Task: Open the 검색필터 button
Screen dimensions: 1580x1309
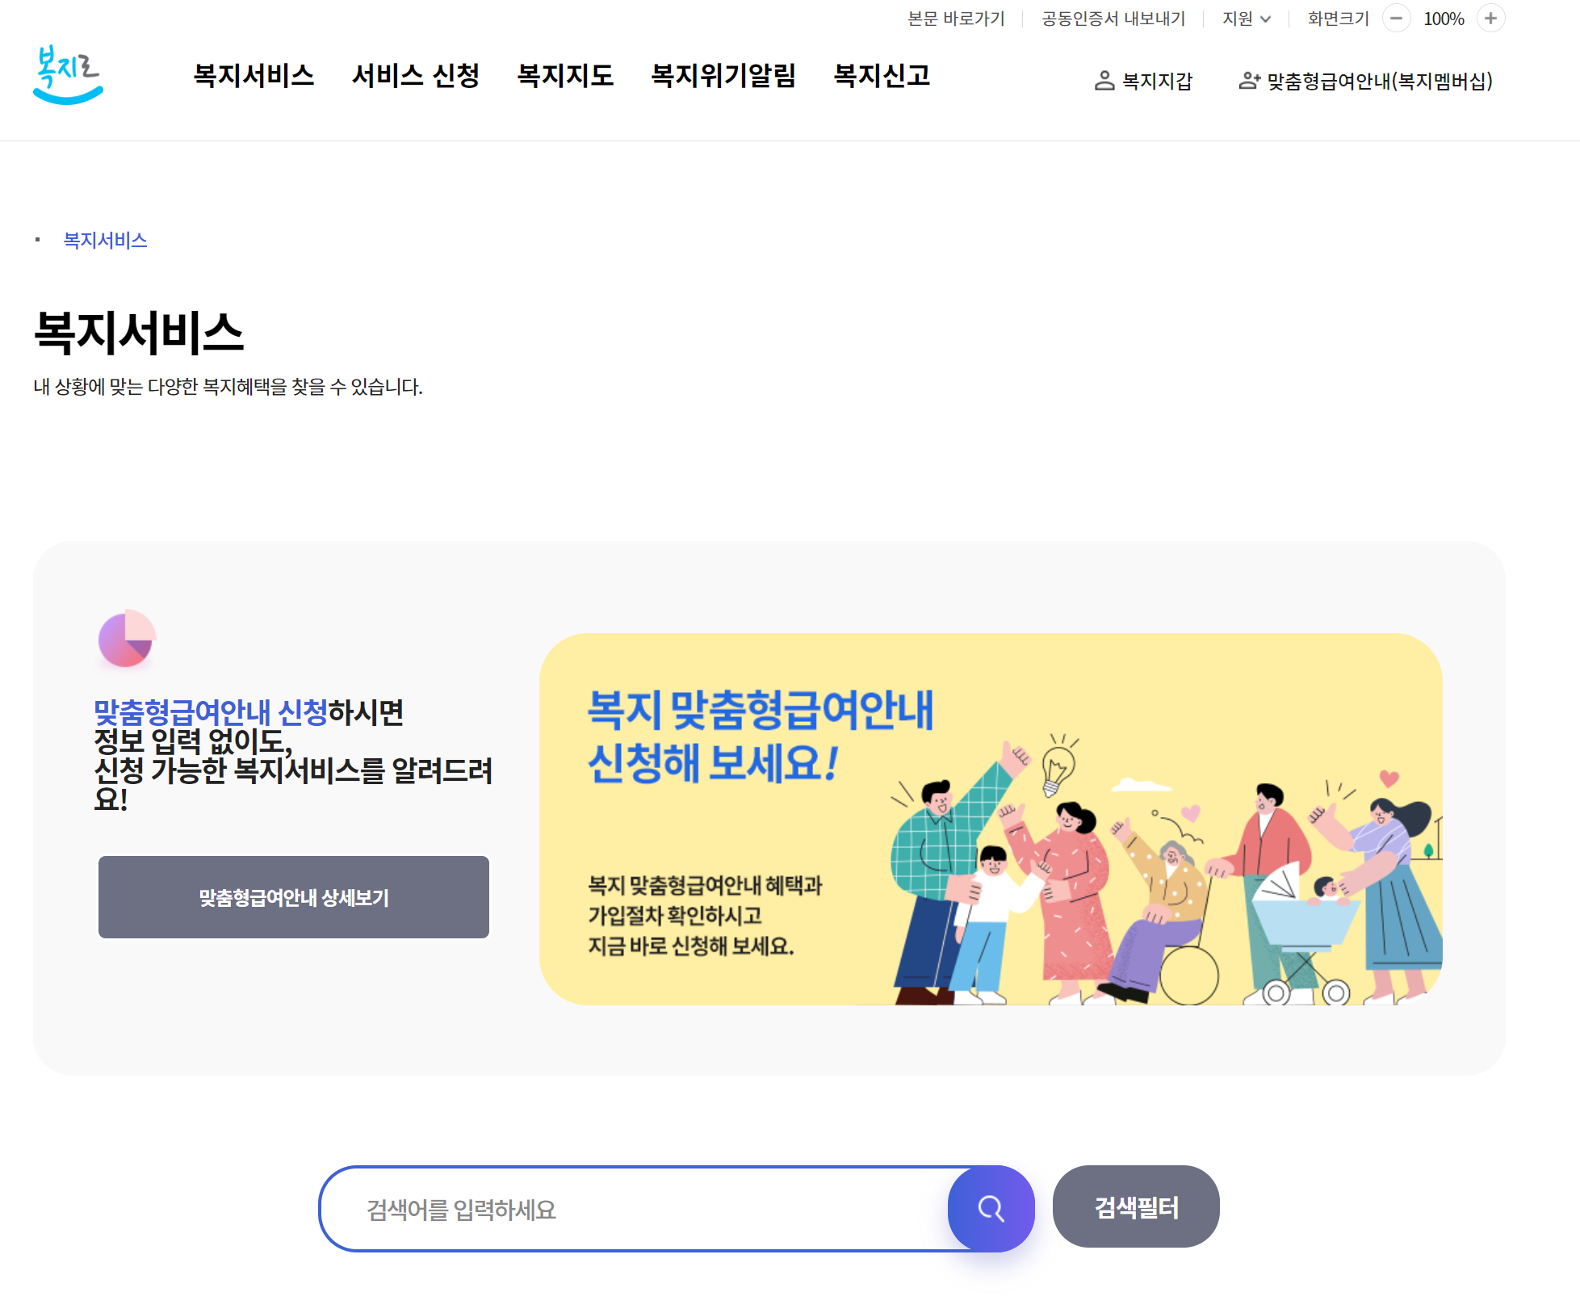Action: click(x=1136, y=1206)
